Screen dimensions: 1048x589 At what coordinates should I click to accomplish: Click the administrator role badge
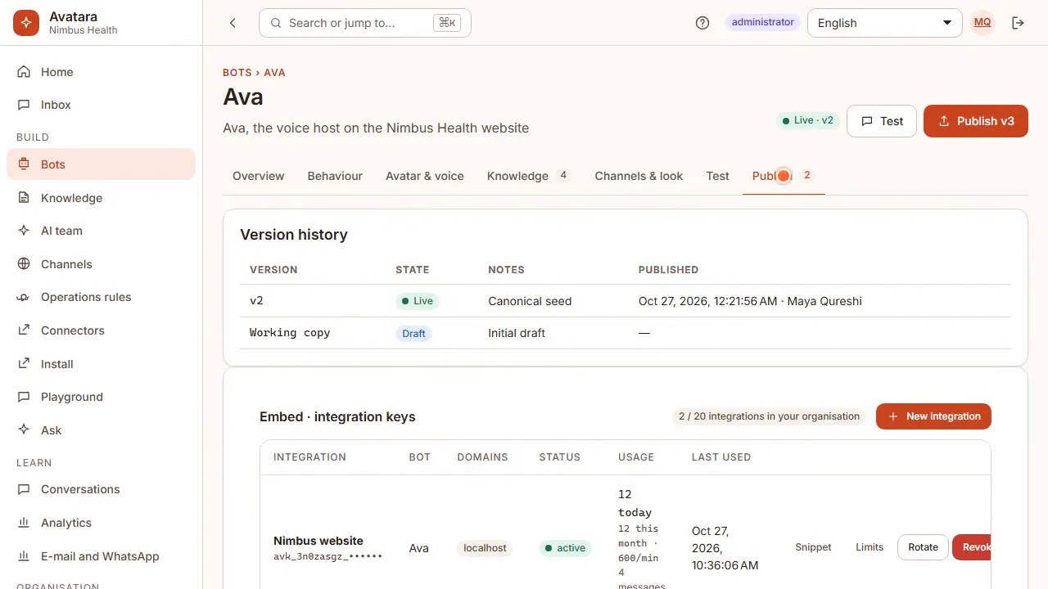point(763,22)
